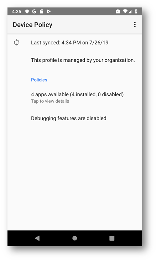Tap the status bar clock 4:35
This screenshot has height=261, width=157.
16,11
